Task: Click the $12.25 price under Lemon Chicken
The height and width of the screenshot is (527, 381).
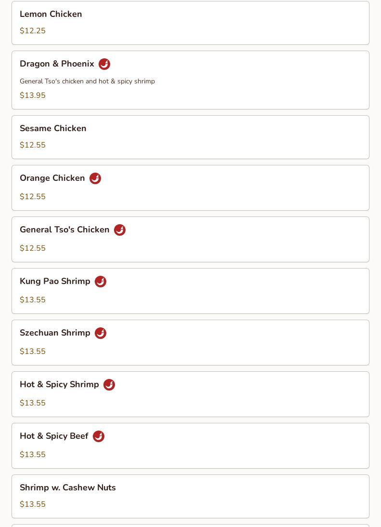Action: [x=33, y=30]
